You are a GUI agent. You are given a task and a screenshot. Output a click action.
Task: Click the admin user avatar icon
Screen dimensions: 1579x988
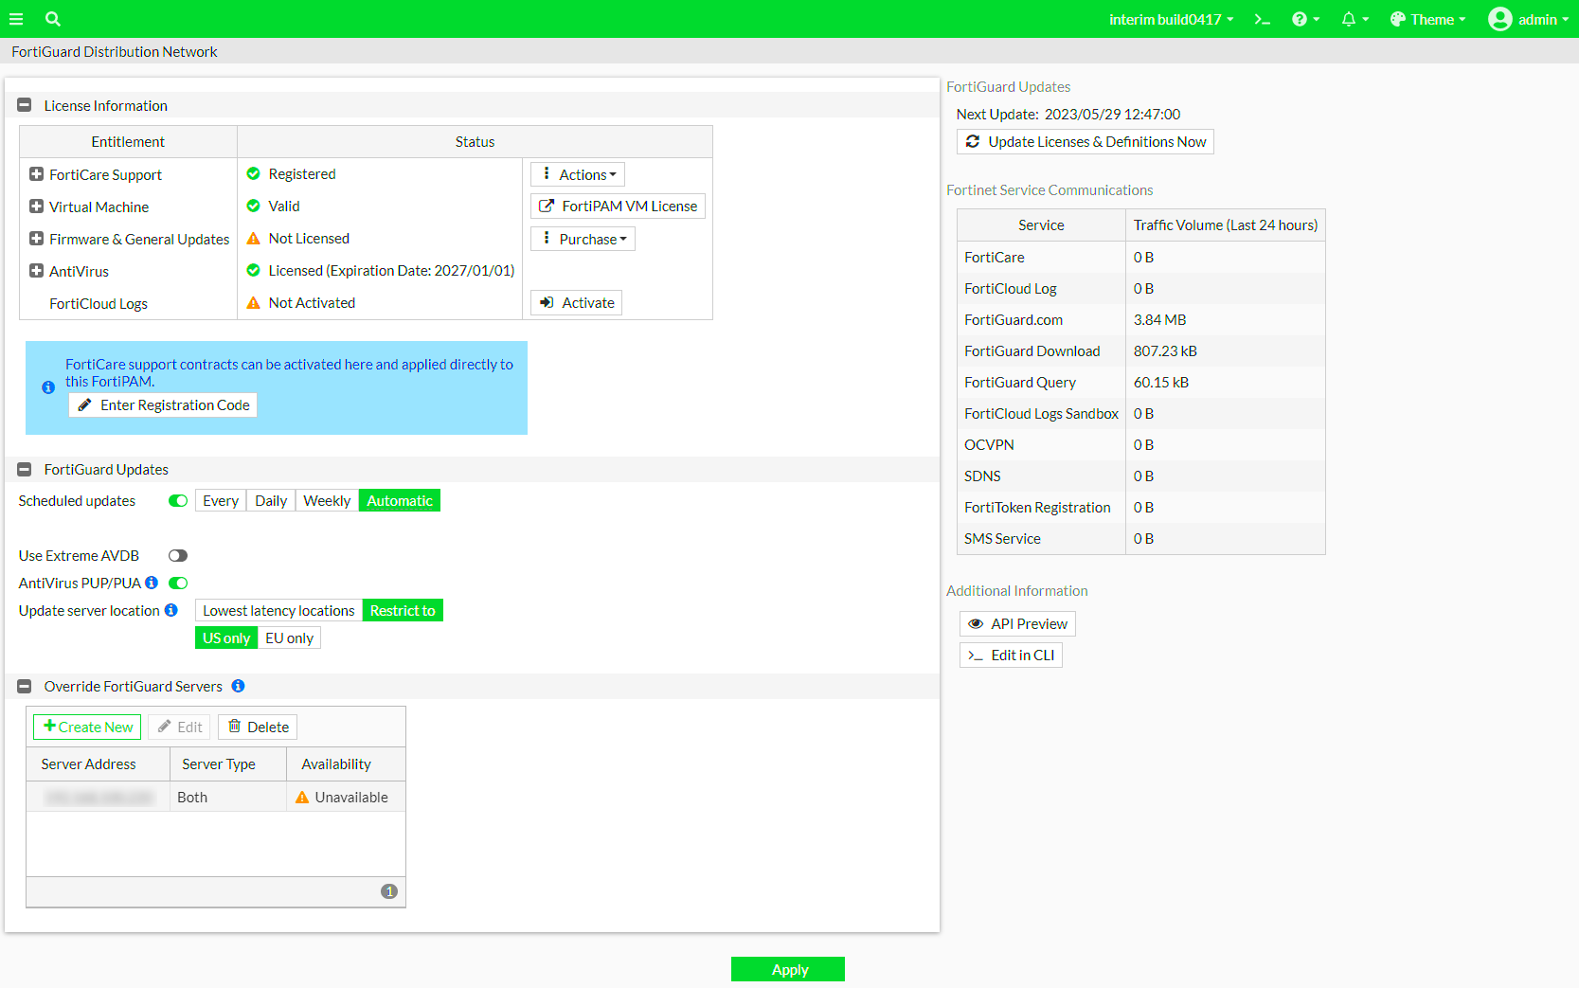pos(1499,19)
